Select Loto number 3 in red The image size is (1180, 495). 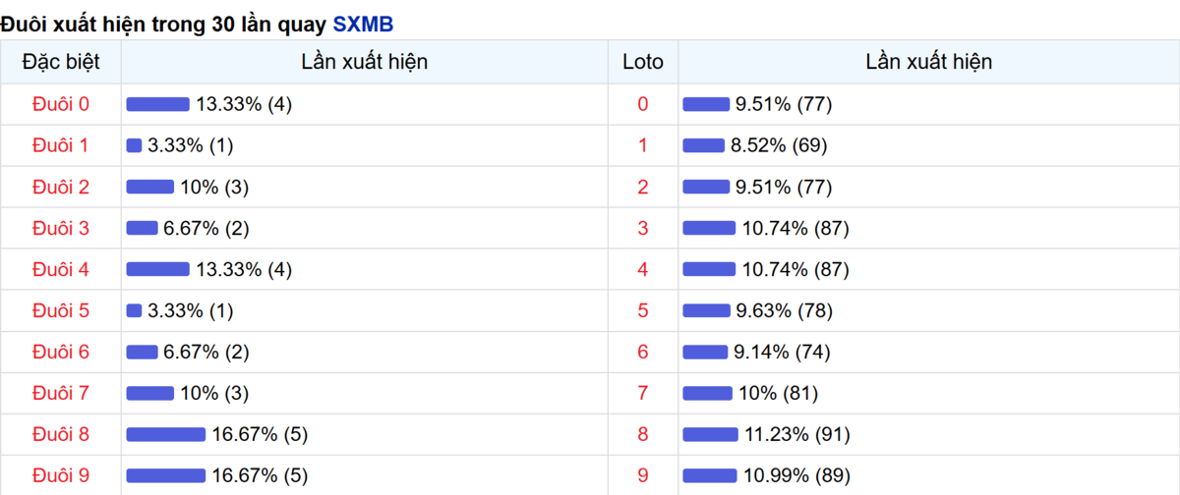(643, 228)
